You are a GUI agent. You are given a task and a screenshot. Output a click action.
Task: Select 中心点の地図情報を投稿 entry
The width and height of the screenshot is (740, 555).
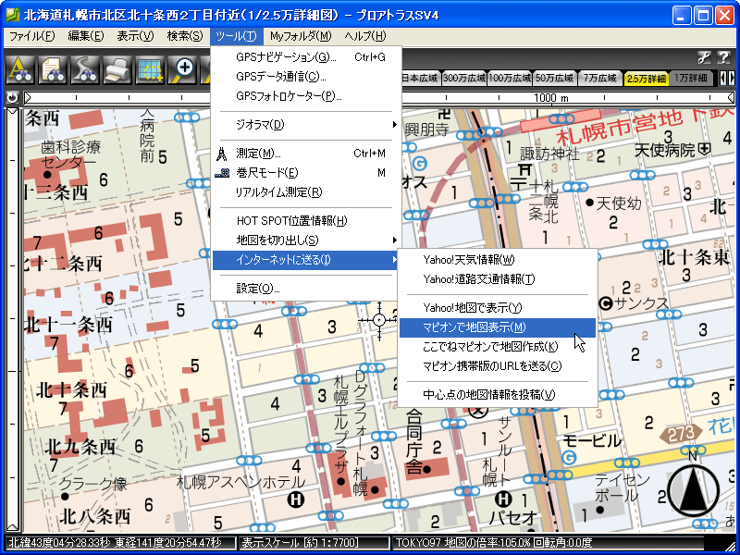tap(497, 395)
